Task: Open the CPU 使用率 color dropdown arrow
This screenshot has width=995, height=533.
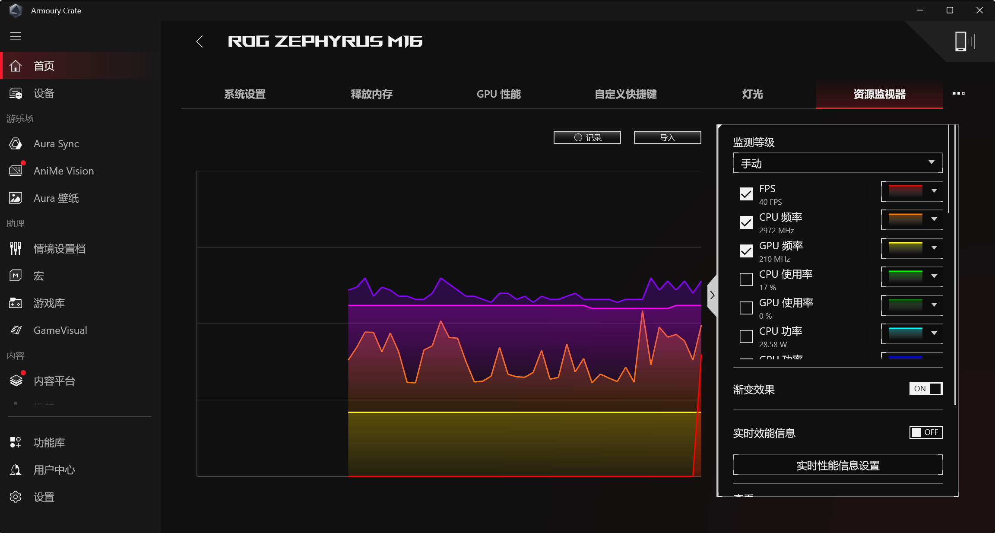Action: coord(934,276)
